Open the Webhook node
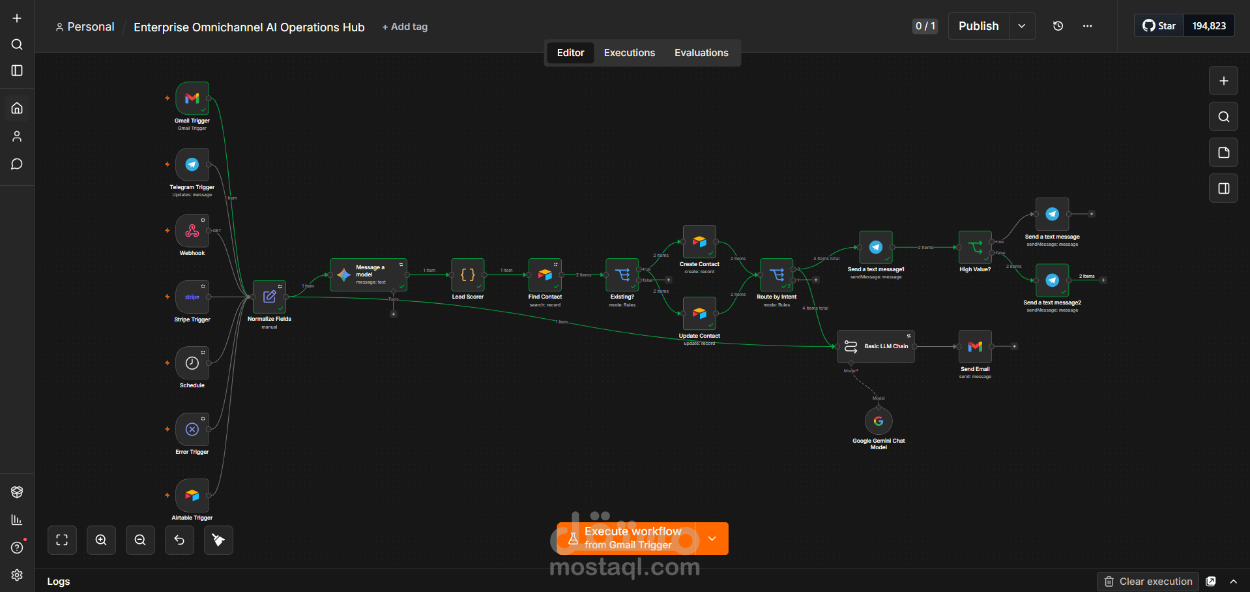 click(x=192, y=230)
